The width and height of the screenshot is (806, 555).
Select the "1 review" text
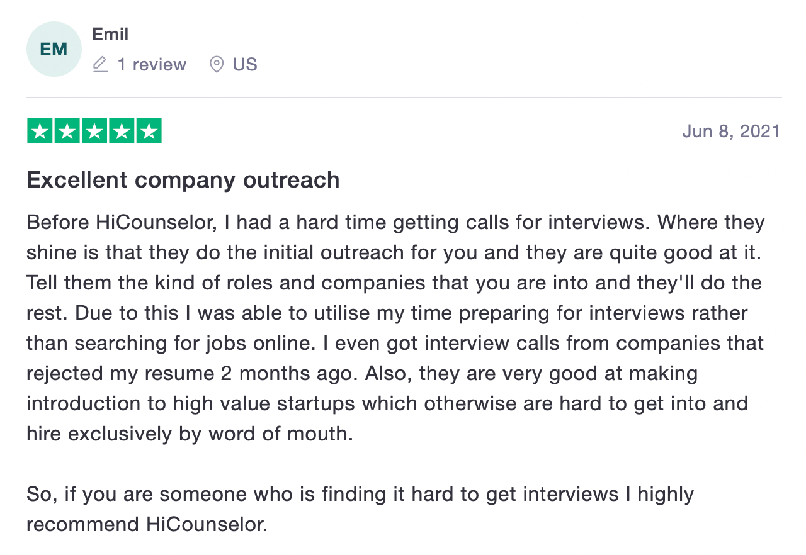click(x=152, y=64)
